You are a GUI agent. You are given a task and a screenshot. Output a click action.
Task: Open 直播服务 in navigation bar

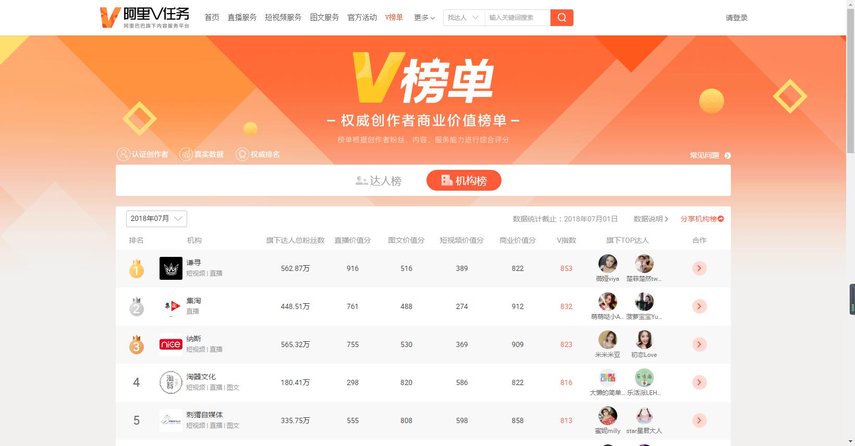[x=242, y=18]
